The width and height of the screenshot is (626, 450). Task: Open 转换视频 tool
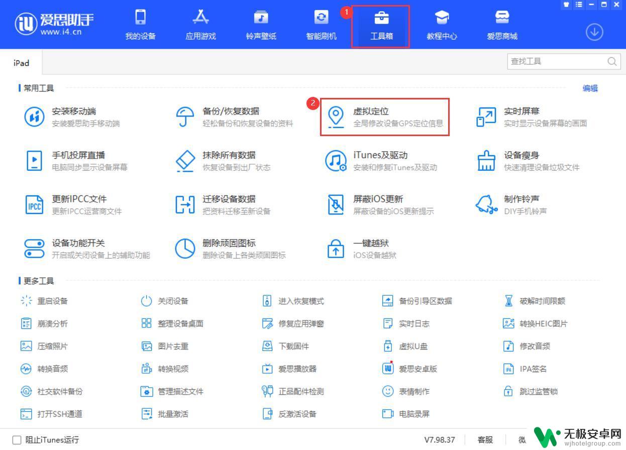click(x=165, y=369)
